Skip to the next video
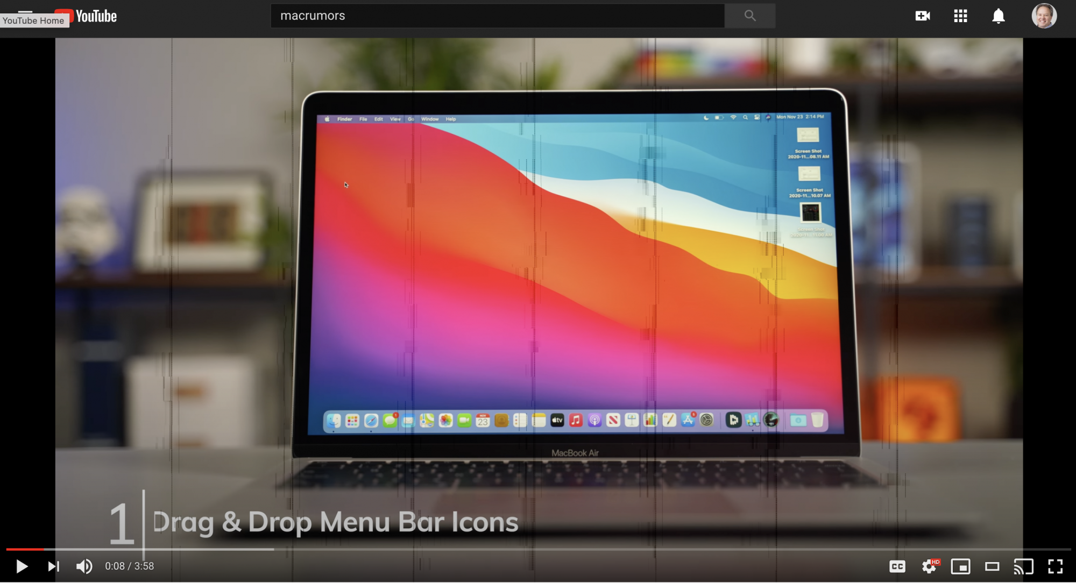1076x583 pixels. click(x=53, y=566)
